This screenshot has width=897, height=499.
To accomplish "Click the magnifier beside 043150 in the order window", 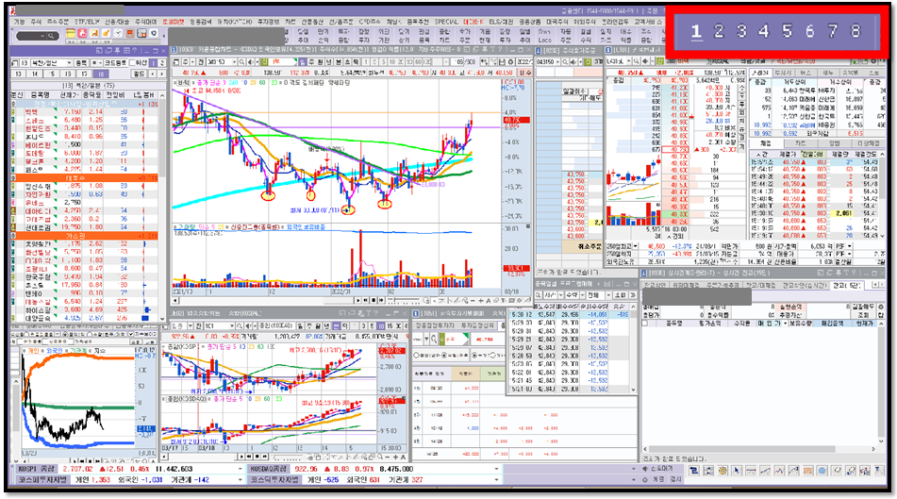I will point(565,61).
